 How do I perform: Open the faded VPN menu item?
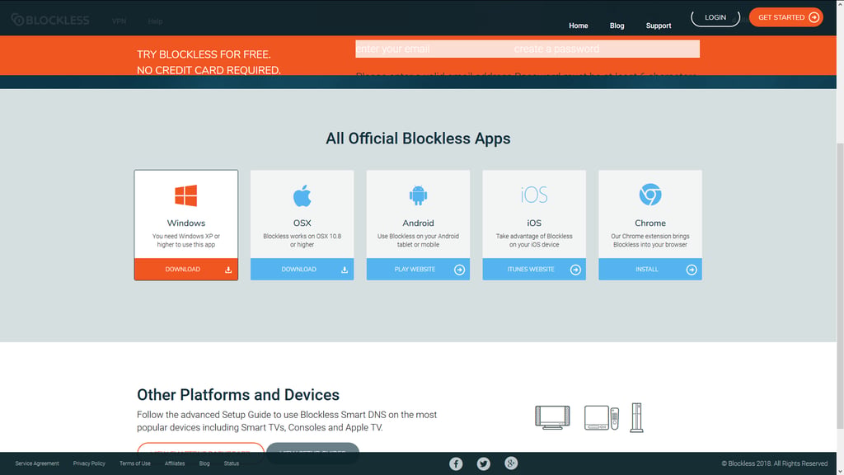119,21
